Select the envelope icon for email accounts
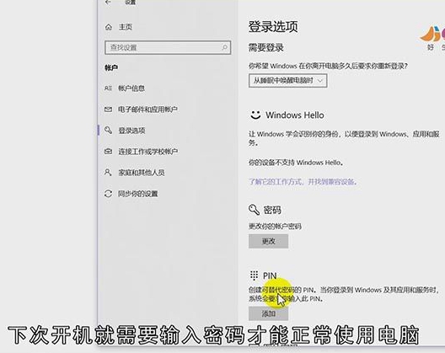 (108, 110)
